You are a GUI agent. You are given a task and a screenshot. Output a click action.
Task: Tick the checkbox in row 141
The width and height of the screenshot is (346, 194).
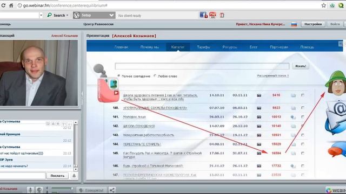[303, 117]
